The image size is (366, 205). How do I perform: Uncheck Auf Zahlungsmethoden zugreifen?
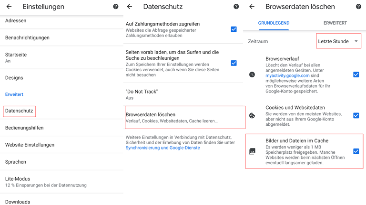coord(234,29)
